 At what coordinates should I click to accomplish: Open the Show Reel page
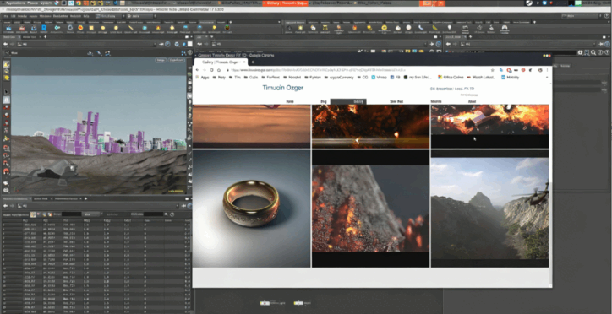(x=396, y=101)
